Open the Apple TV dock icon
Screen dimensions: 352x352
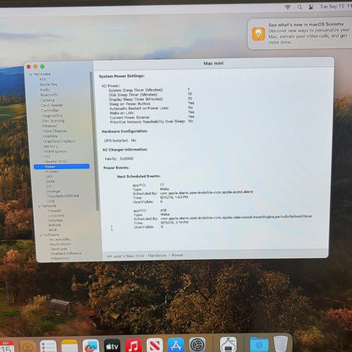pos(112,346)
